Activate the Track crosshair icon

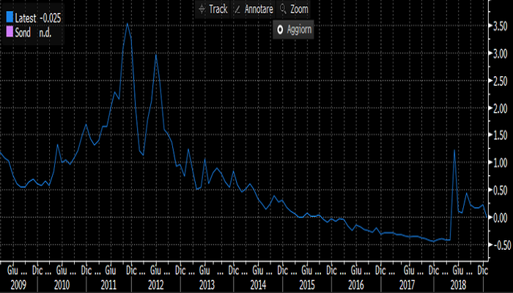coord(202,10)
